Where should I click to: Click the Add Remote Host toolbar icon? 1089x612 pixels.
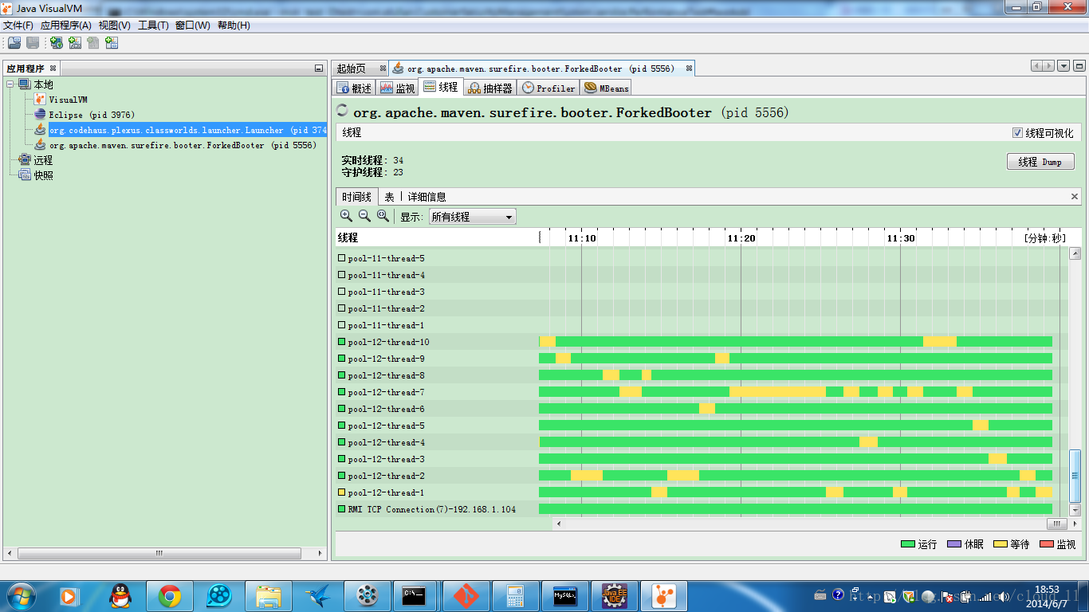[x=57, y=42]
